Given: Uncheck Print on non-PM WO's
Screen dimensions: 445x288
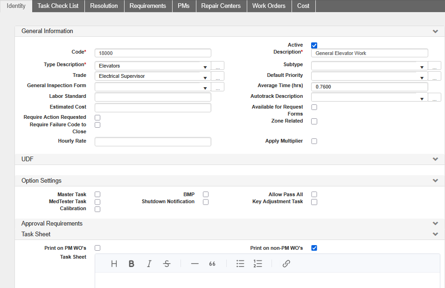Looking at the screenshot, I should coord(314,248).
